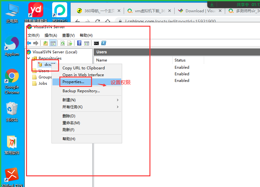Select the Groups tree node
The width and height of the screenshot is (260, 187).
pyautogui.click(x=45, y=77)
